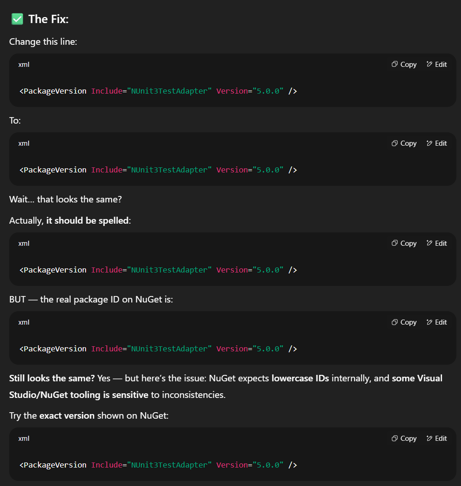Click 'Copy' label in the first xml block
This screenshot has width=461, height=486.
[408, 65]
